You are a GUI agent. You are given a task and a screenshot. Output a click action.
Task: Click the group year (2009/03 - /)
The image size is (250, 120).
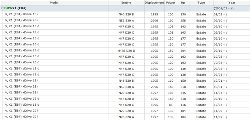(224, 8)
